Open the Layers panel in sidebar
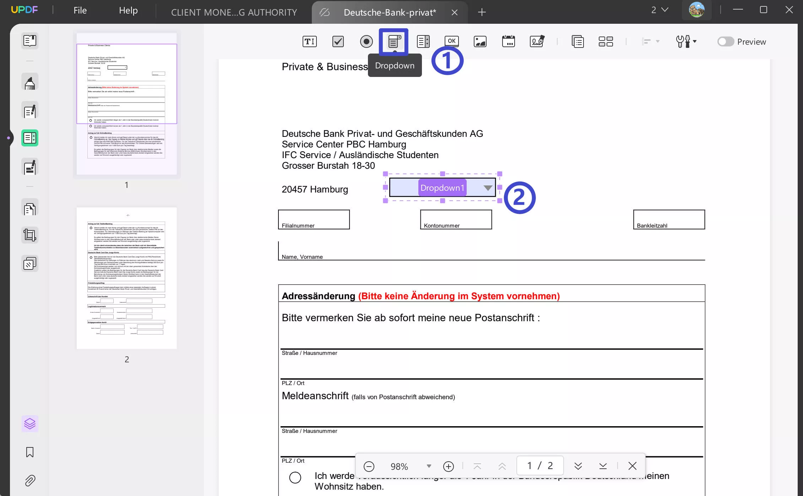Viewport: 803px width, 496px height. click(30, 424)
